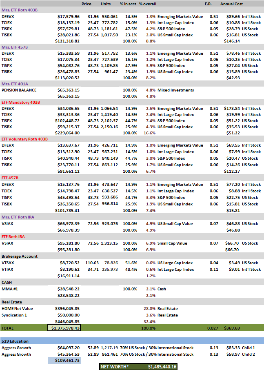Image resolution: width=264 pixels, height=370 pixels.
Task: Select the "CASH" section header
Action: coord(7,282)
